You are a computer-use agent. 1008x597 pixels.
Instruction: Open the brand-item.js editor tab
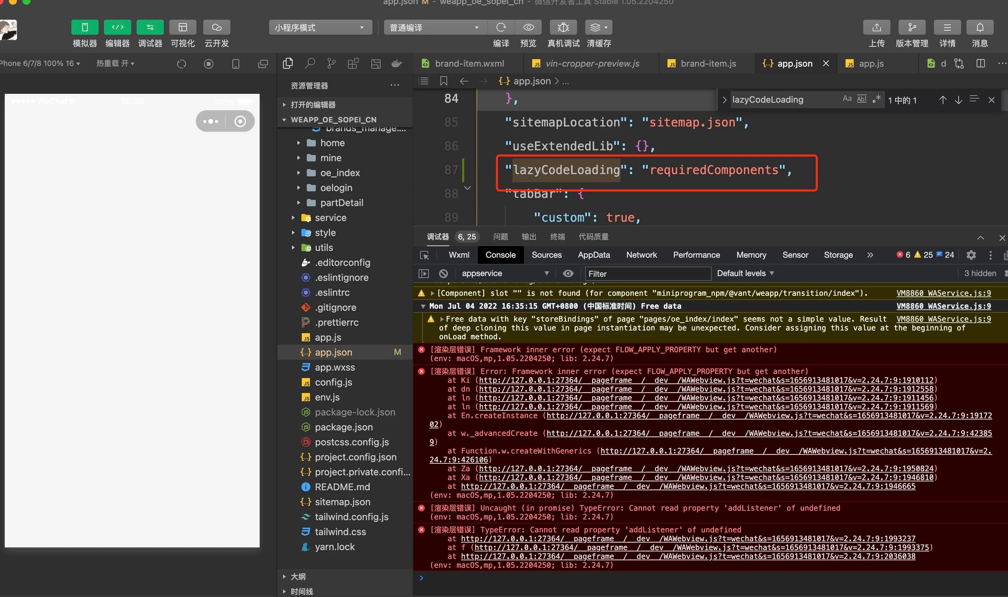click(x=708, y=64)
